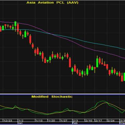Click the long red candlestick before 2/3
The width and height of the screenshot is (125, 125).
coord(70,63)
